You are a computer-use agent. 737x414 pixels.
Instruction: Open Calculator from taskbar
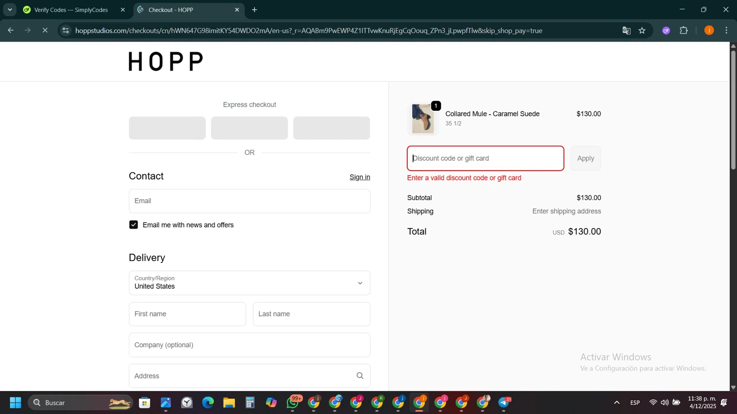tap(250, 403)
